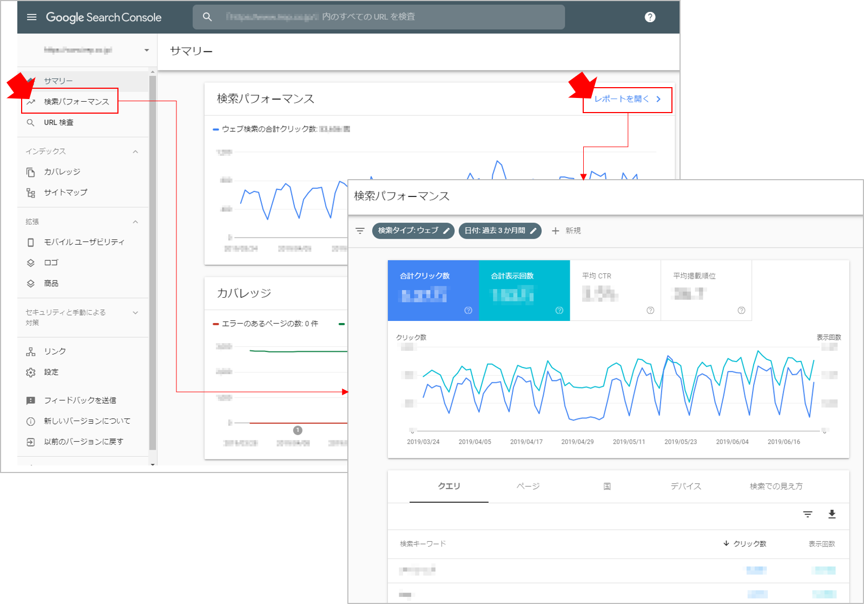864x604 pixels.
Task: Add a new filter with 新規
Action: [566, 231]
